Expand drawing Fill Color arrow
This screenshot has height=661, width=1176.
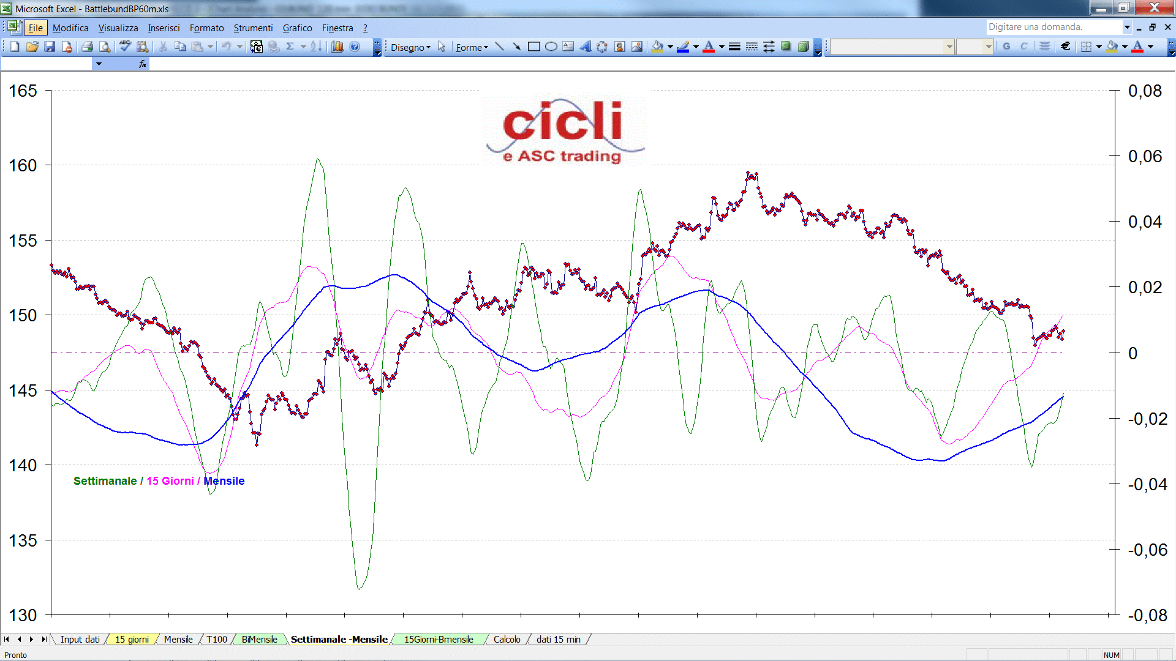(x=670, y=47)
